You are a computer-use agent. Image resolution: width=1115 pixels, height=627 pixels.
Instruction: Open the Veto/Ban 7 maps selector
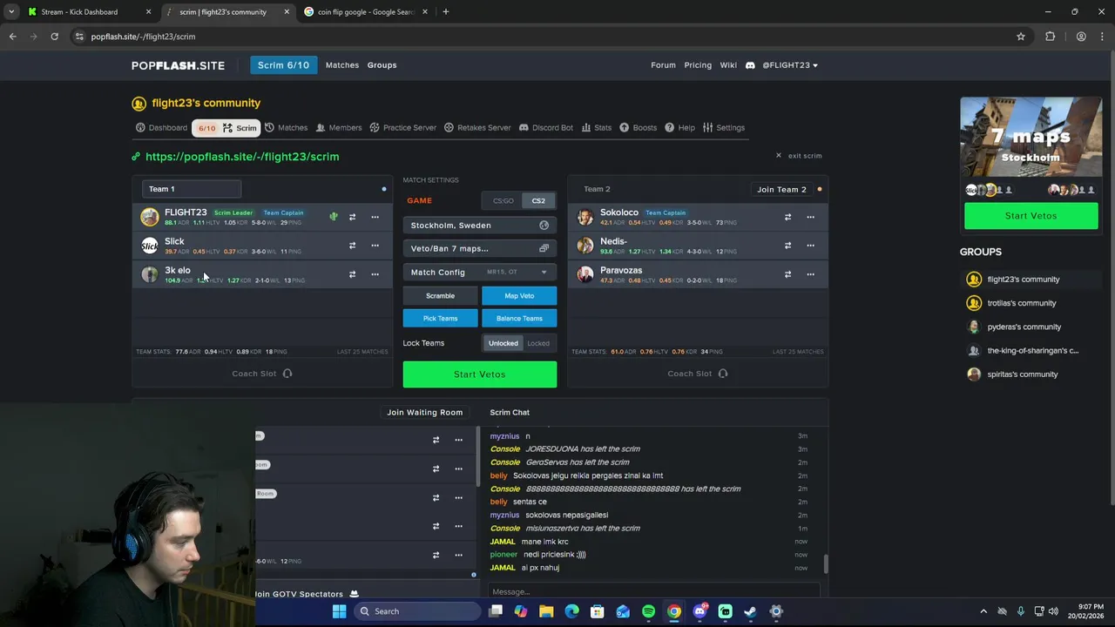pos(480,249)
